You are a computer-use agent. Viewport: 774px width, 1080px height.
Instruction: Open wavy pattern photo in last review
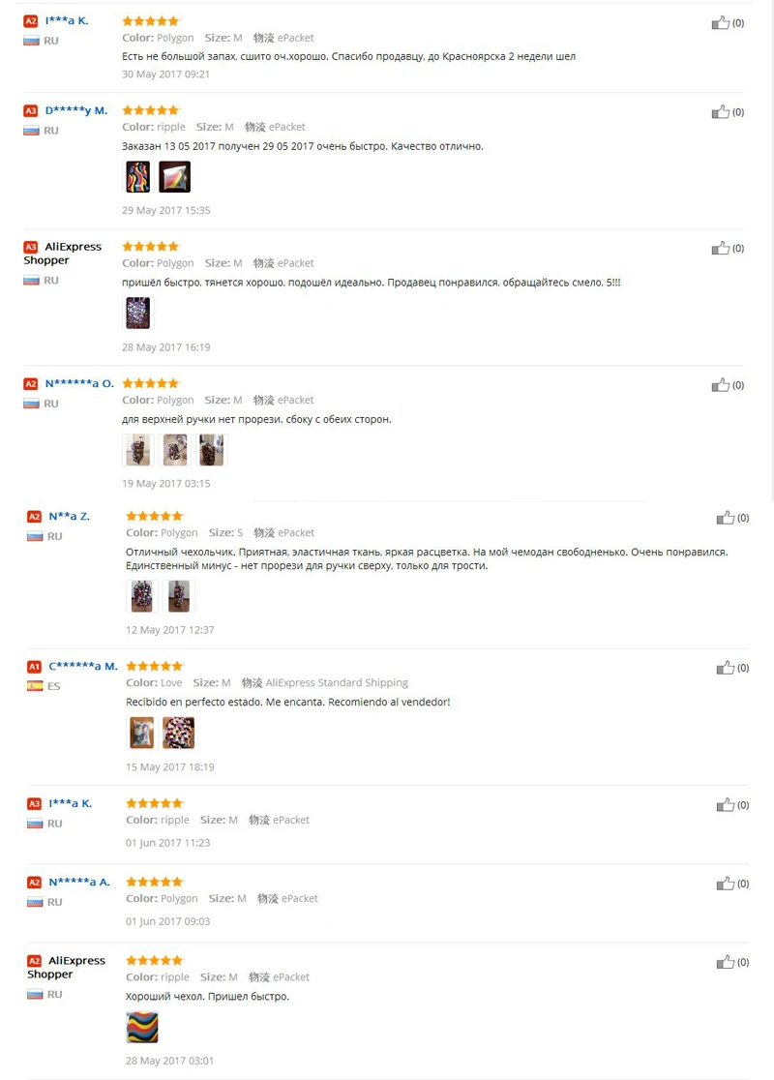tap(142, 1027)
